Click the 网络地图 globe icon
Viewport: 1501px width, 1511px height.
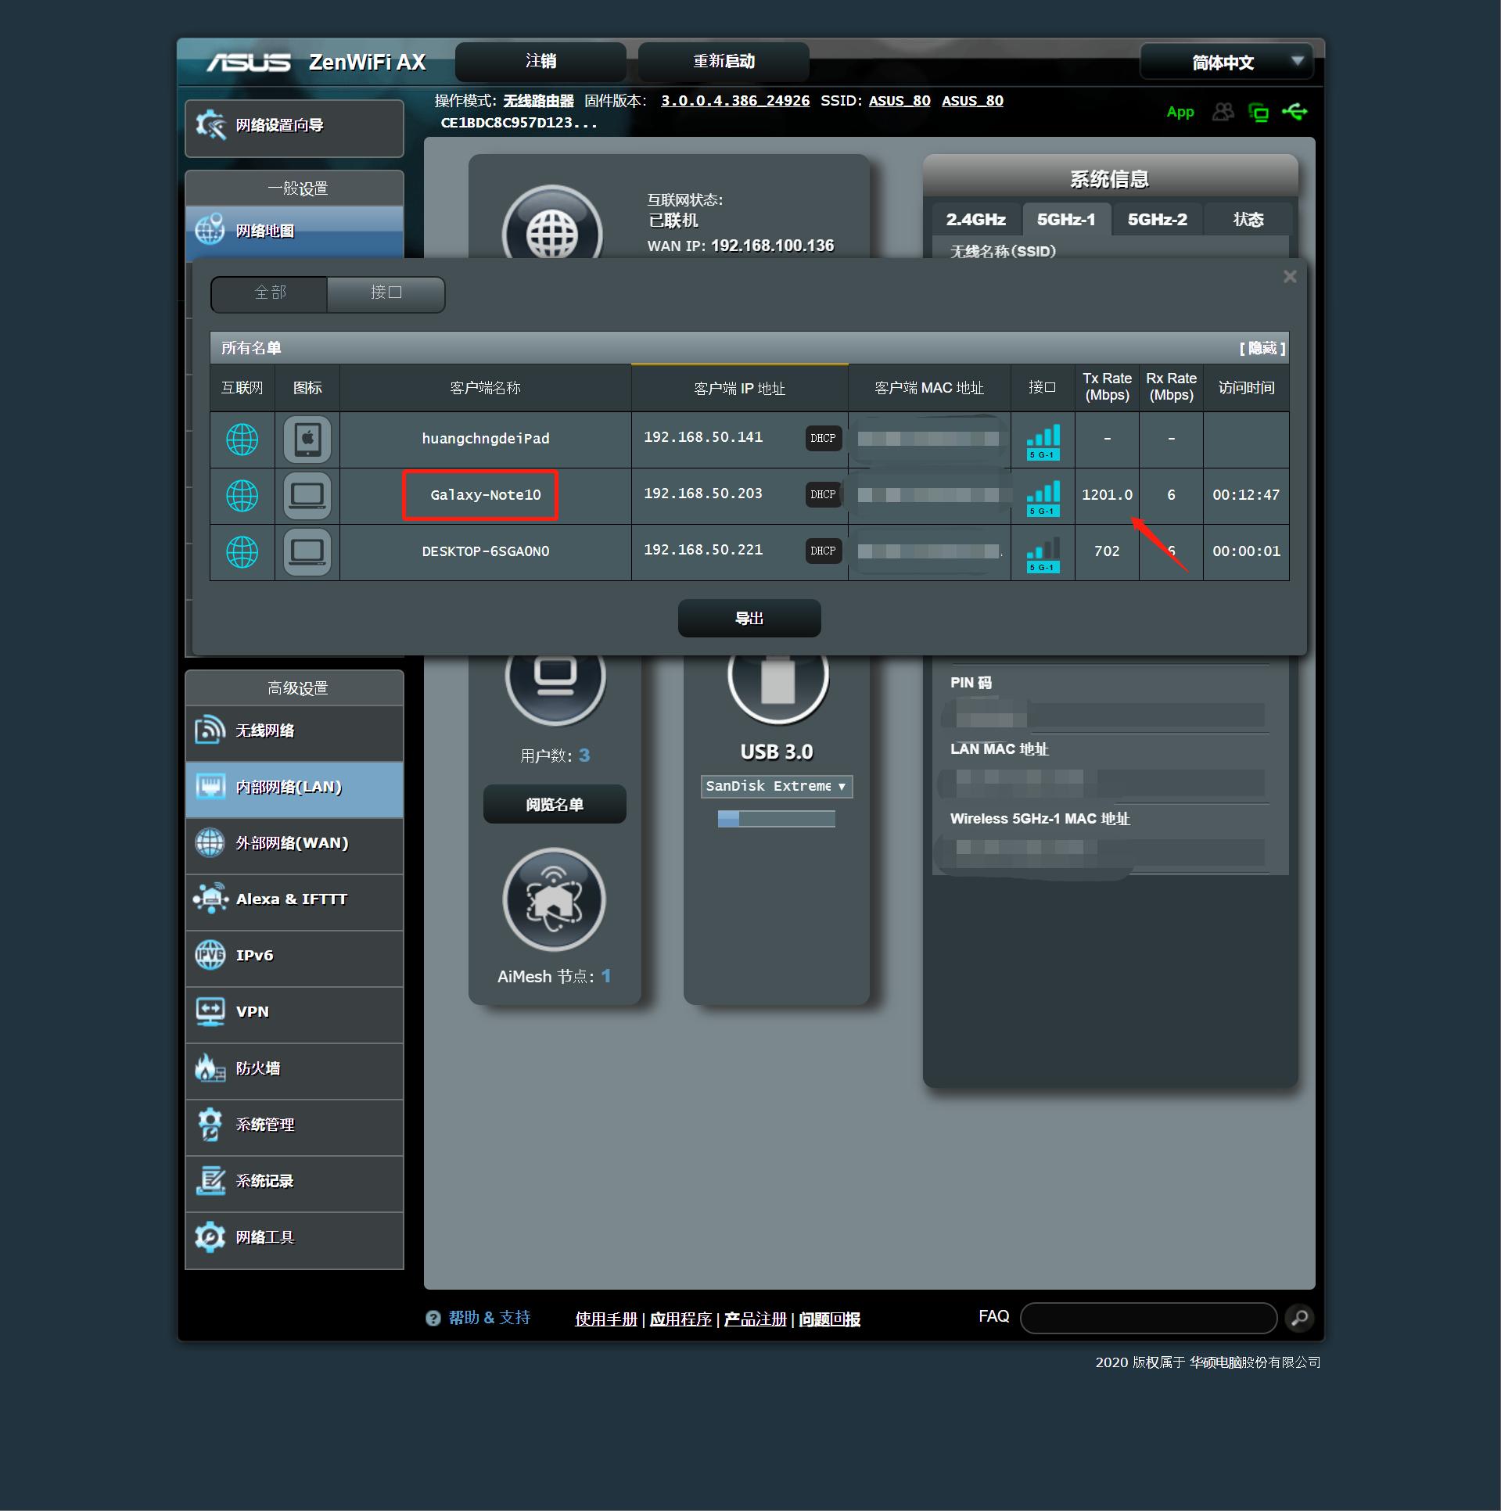point(210,230)
